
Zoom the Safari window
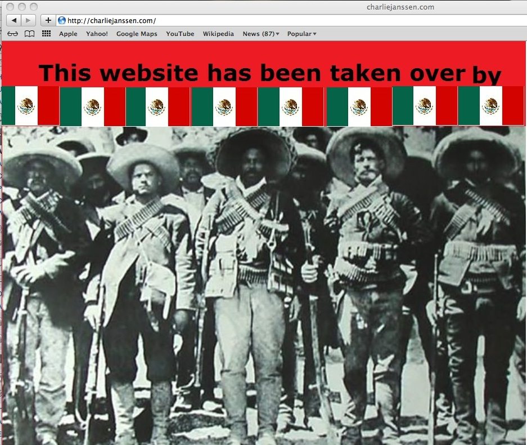[34, 6]
